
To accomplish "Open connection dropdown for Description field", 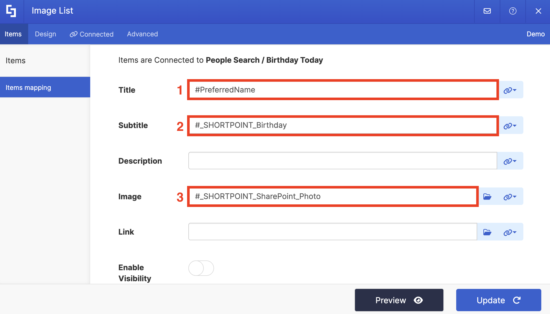I will (x=510, y=161).
